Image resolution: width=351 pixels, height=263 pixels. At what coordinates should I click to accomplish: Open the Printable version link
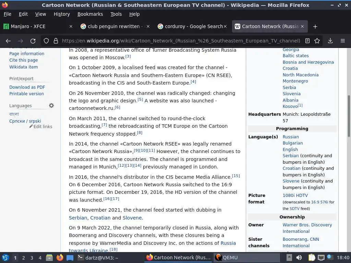(26, 94)
